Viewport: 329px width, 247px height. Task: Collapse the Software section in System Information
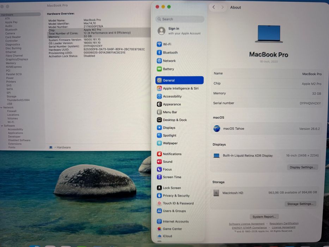click(2, 126)
